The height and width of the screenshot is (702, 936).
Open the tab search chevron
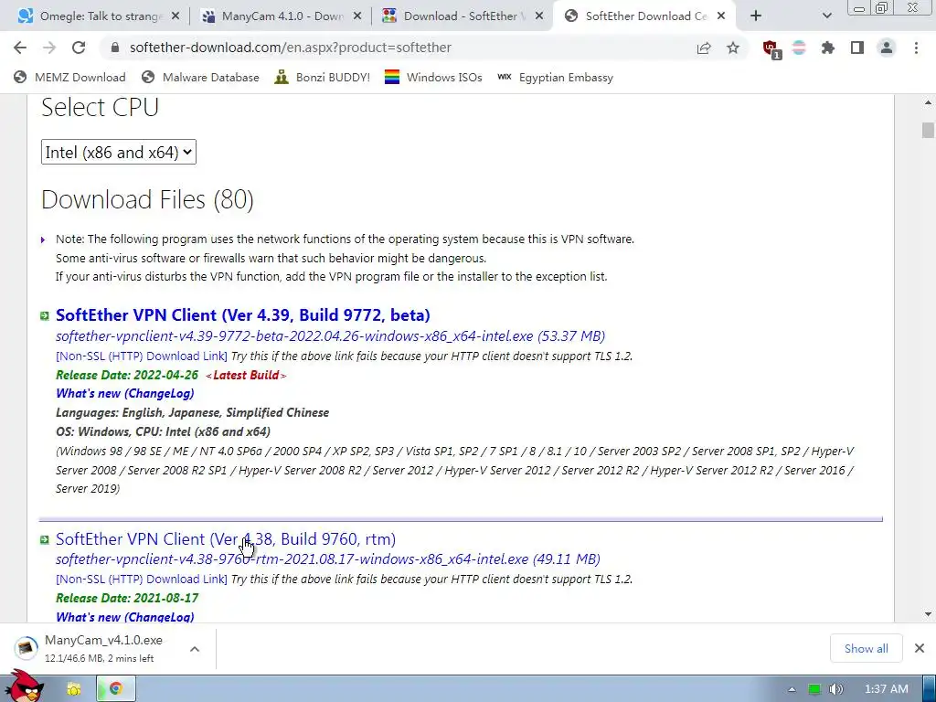click(x=826, y=16)
